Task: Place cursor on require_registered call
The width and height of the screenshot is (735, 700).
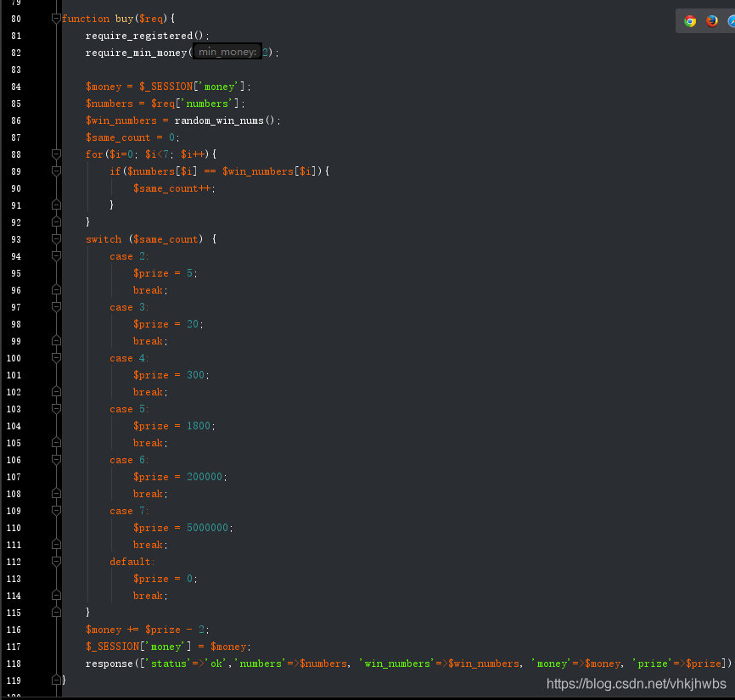Action: point(140,36)
